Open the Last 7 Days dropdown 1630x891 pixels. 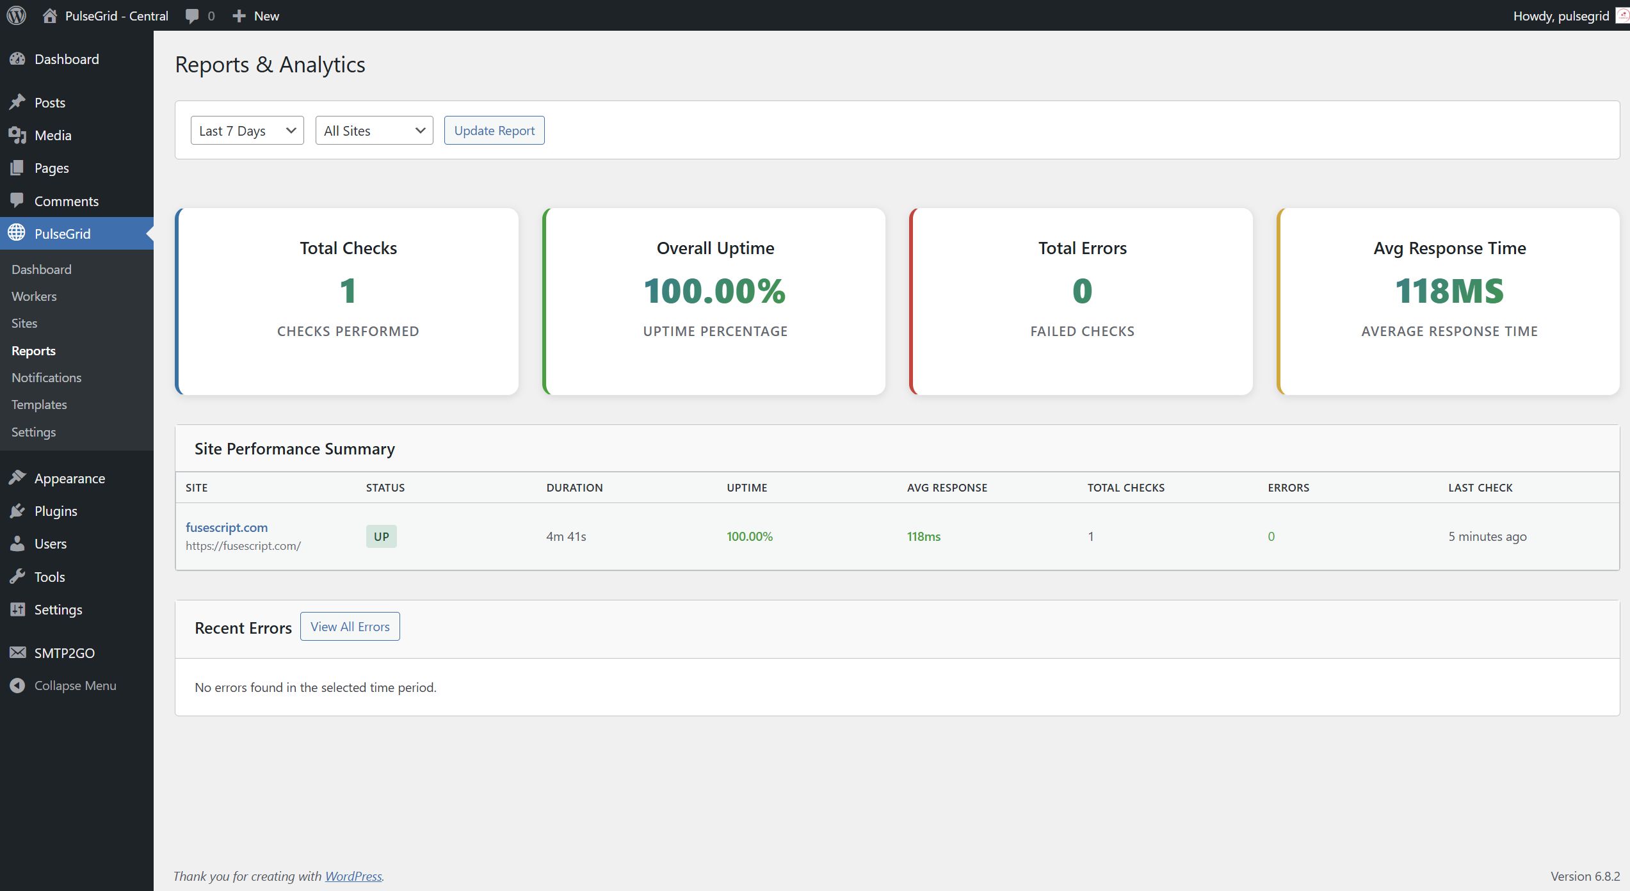[247, 131]
